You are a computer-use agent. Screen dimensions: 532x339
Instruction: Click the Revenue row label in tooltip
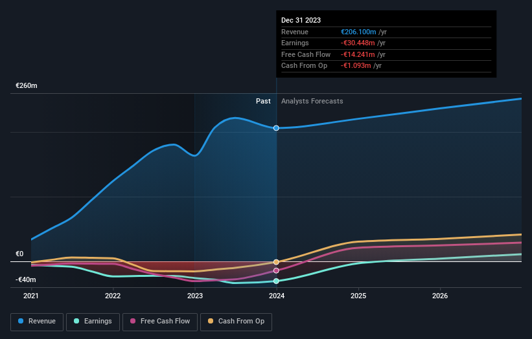(x=295, y=32)
